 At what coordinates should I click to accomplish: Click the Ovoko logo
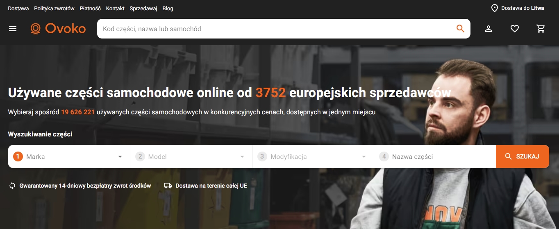tap(58, 29)
